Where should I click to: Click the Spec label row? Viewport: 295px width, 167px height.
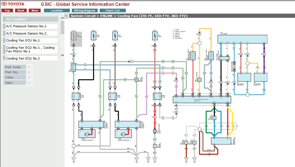[15, 83]
